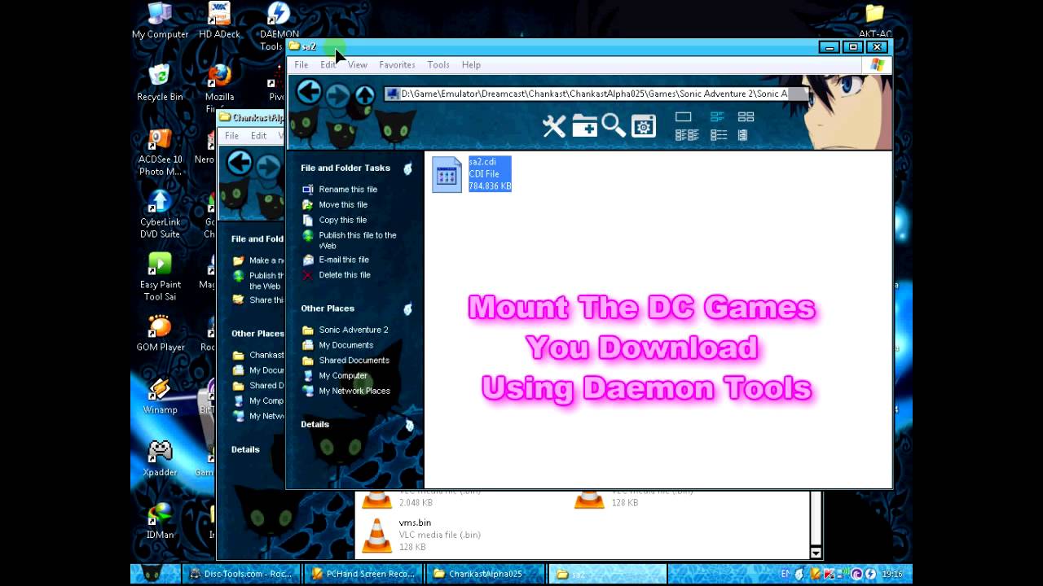
Task: Switch to Disc-Tools.com taskbar window
Action: pos(241,574)
